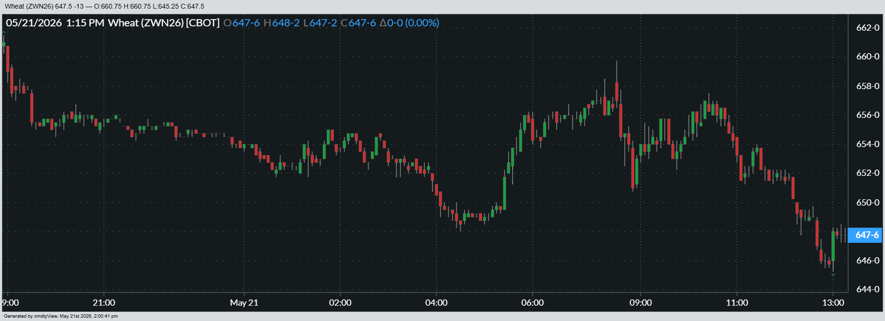Click the 05/21/2026 date in chart header

[x=34, y=23]
